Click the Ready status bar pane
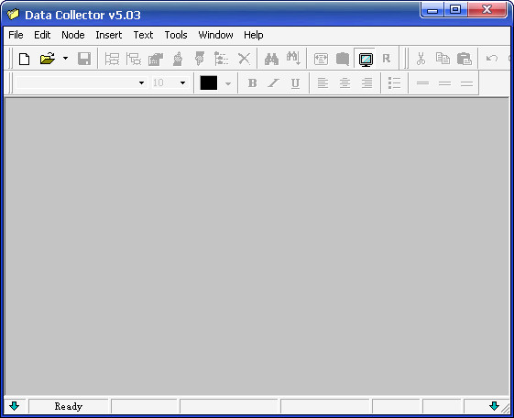 coord(69,406)
